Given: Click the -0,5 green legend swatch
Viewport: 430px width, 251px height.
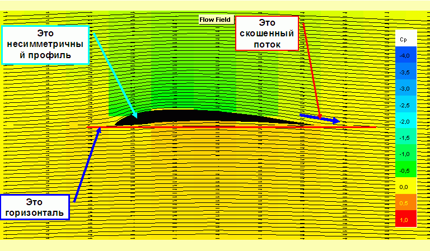Looking at the screenshot, I should 403,171.
